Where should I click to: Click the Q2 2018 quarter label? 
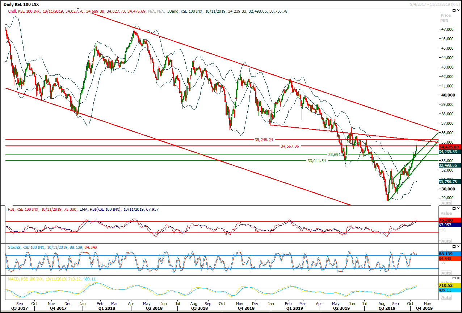point(154,308)
